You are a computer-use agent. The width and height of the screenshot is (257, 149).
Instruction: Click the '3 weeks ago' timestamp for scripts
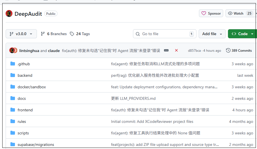pos(242,133)
